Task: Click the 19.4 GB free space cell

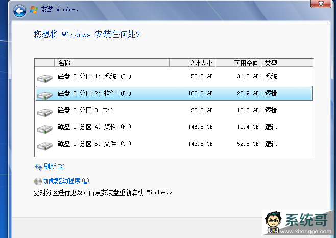Action: (248, 127)
